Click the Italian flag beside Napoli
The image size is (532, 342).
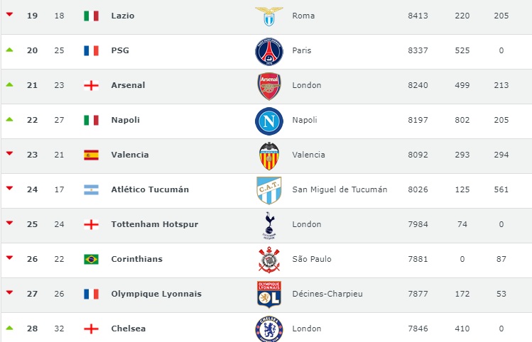point(91,120)
